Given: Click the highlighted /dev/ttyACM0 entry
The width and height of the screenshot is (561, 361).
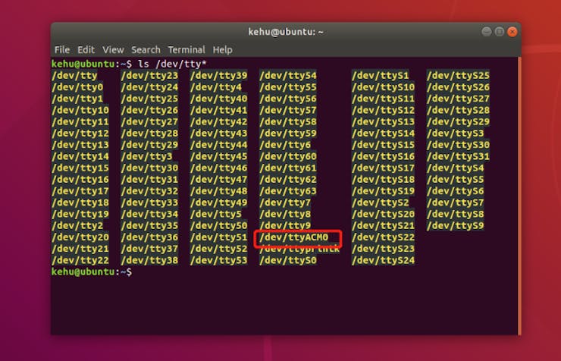Looking at the screenshot, I should point(293,237).
